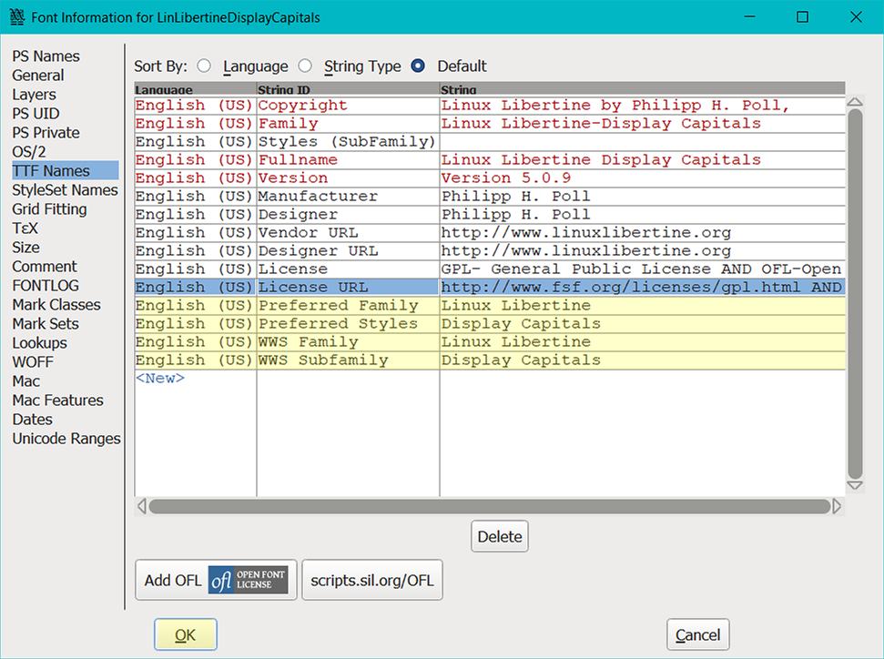884x659 pixels.
Task: Open the Comment section
Action: click(45, 267)
